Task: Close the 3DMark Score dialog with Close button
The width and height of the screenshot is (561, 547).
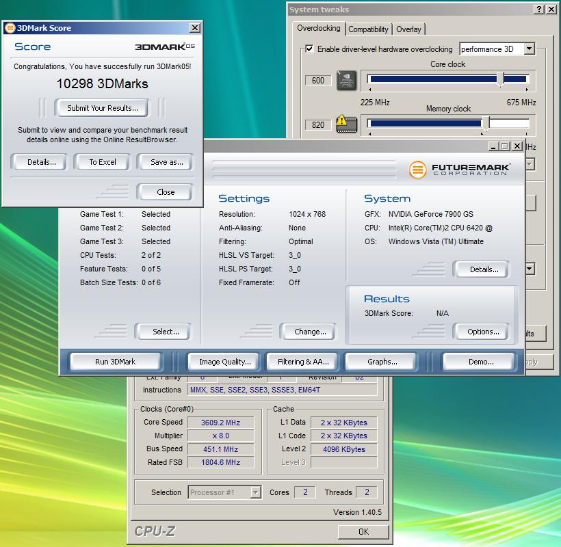Action: [x=166, y=192]
